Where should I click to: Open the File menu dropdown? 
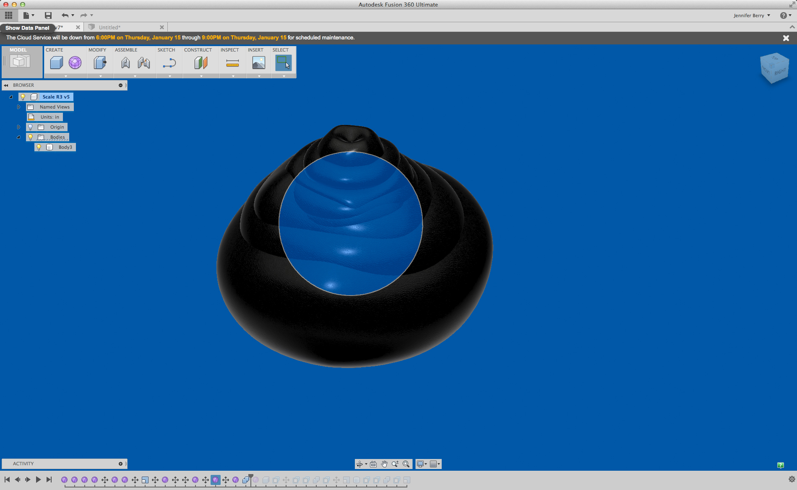[29, 16]
